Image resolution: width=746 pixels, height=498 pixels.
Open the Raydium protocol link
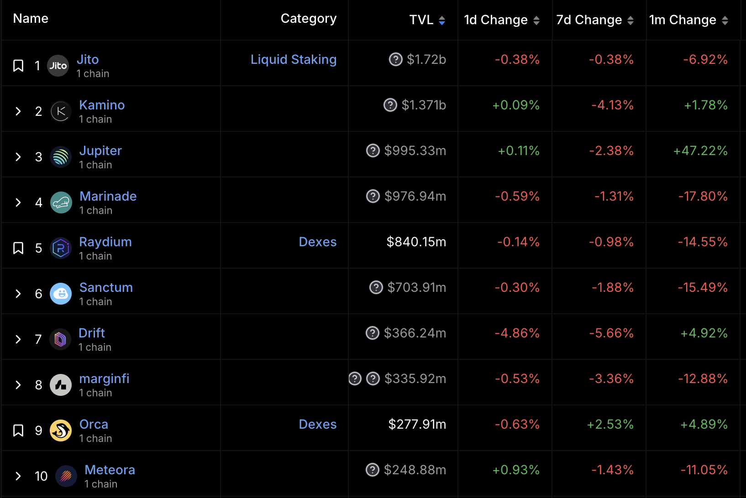tap(105, 242)
